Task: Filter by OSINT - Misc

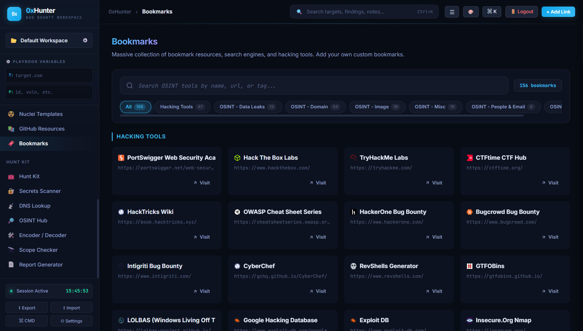Action: 436,107
